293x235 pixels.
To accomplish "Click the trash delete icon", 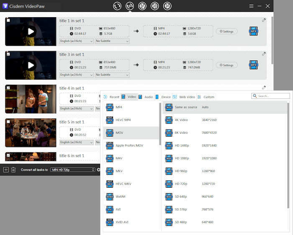I will pyautogui.click(x=13, y=170).
